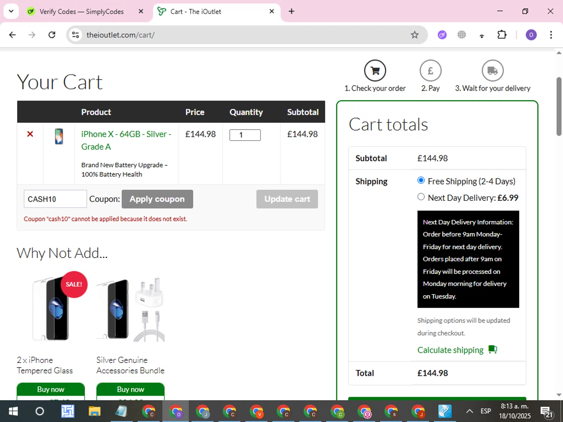Click the page vertical scrollbar thumb
The image size is (563, 422).
[559, 106]
